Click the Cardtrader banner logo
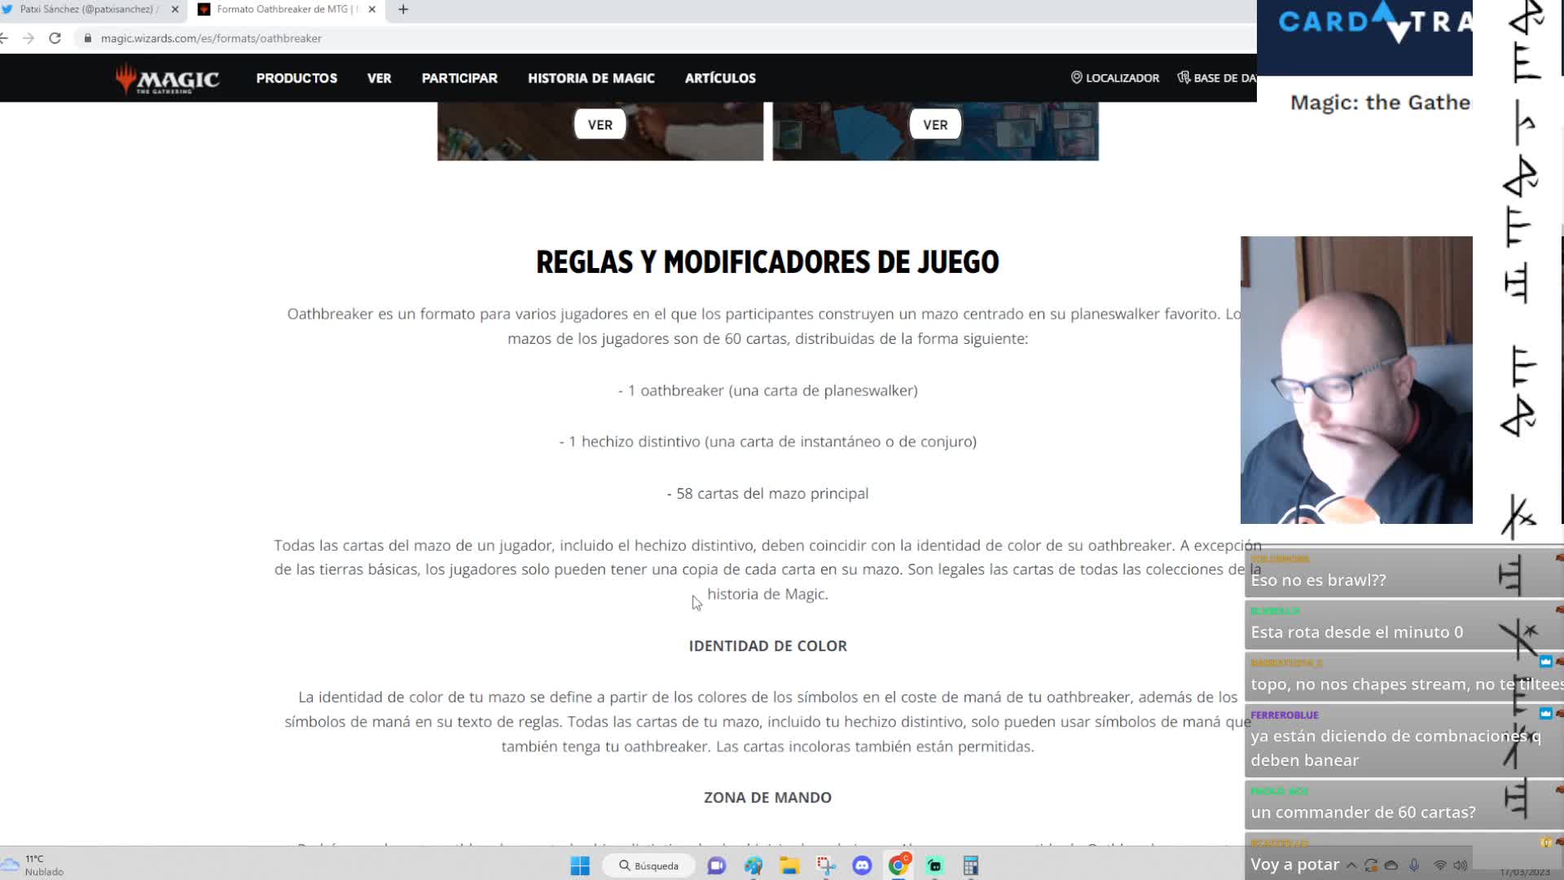 [x=1375, y=23]
